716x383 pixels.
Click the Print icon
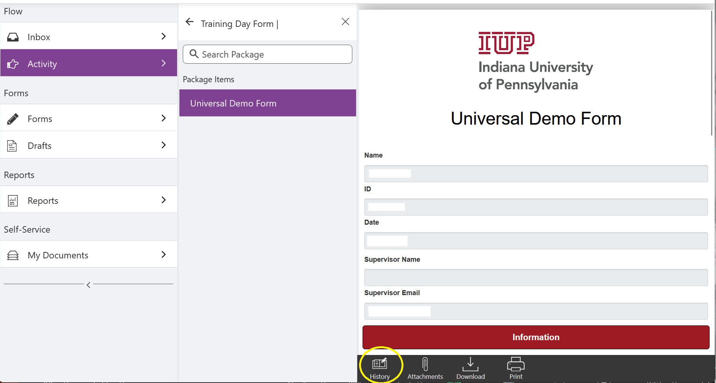point(515,364)
